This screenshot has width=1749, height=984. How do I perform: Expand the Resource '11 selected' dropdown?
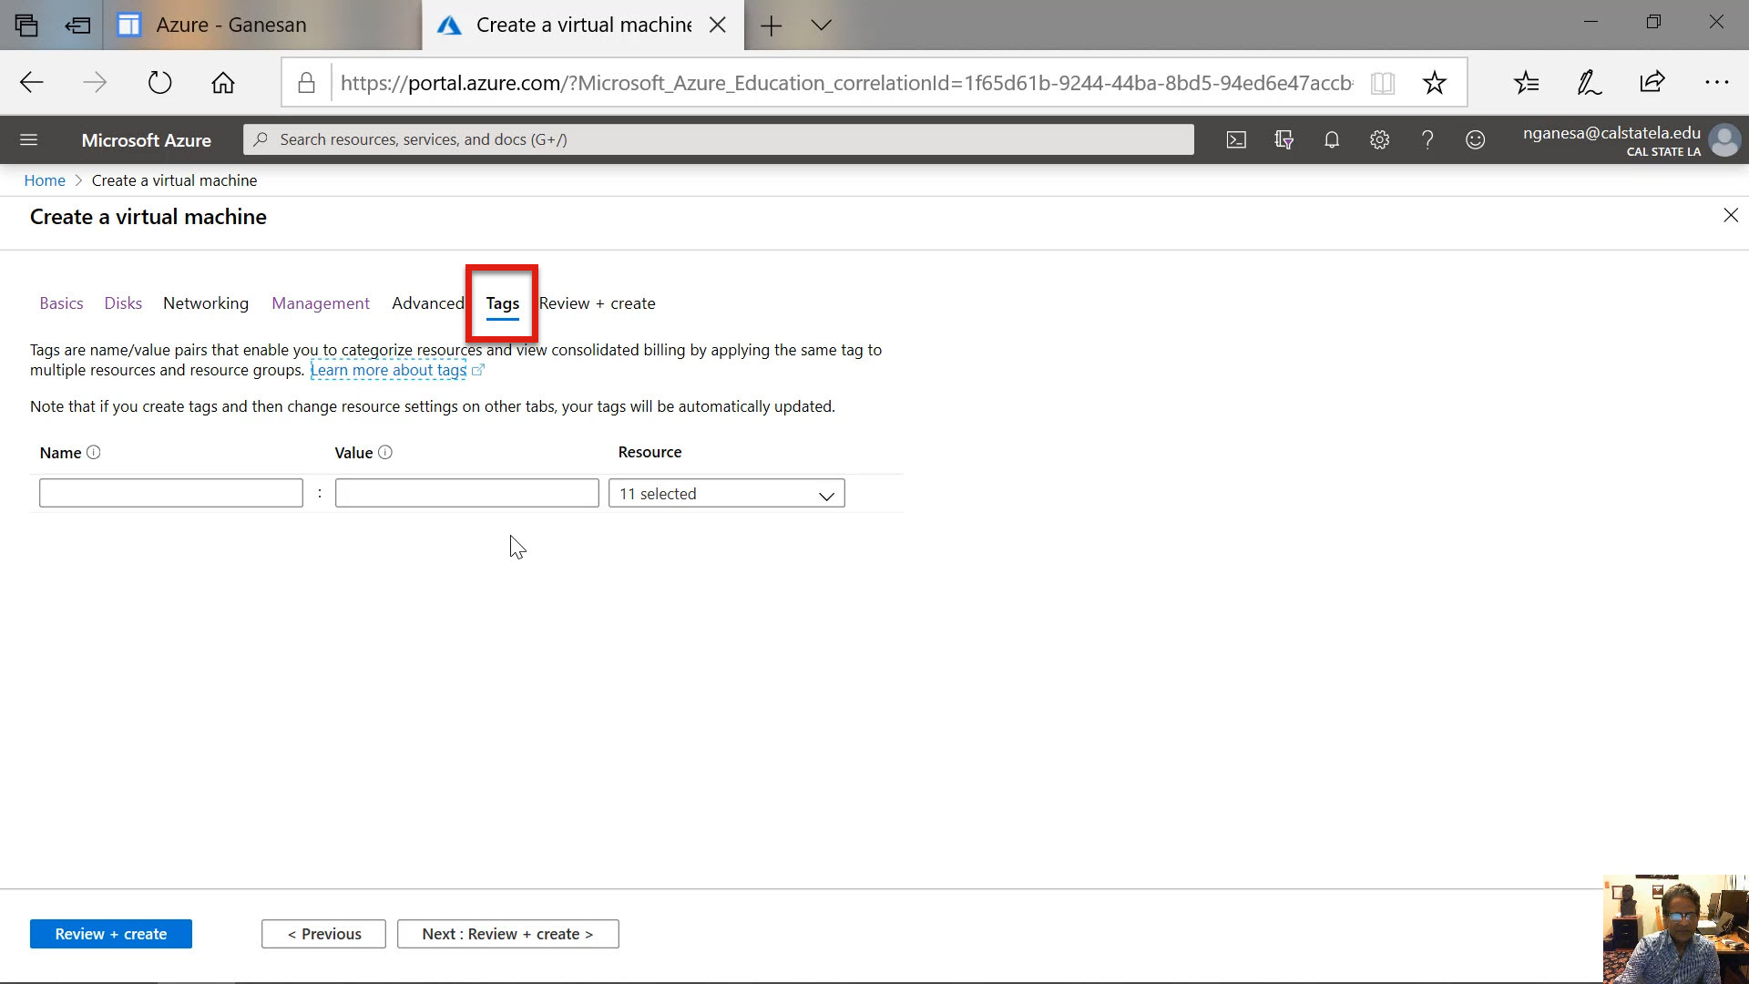click(726, 493)
